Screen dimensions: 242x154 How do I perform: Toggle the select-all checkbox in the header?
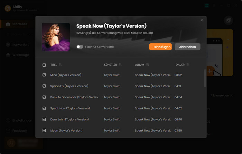point(44,65)
